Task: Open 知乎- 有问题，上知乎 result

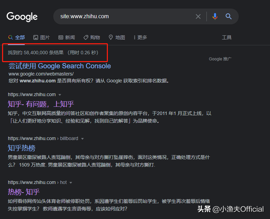Action: (x=41, y=104)
